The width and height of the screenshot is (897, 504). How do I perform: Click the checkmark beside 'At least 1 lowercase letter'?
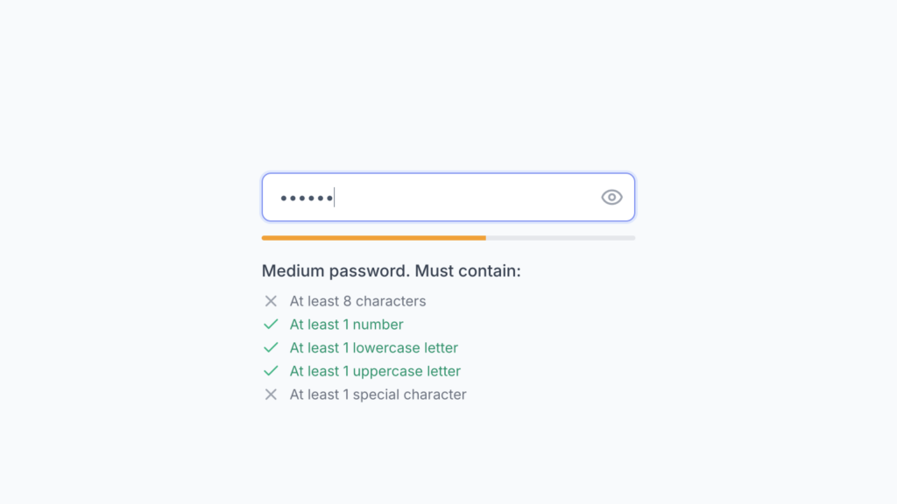pyautogui.click(x=272, y=347)
